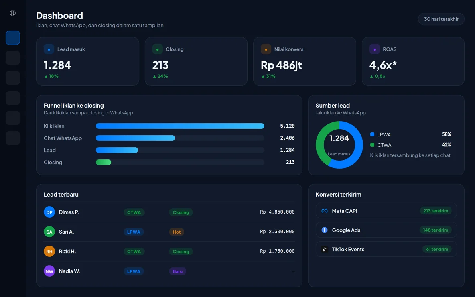Click the Sumber lead panel title

(x=333, y=106)
